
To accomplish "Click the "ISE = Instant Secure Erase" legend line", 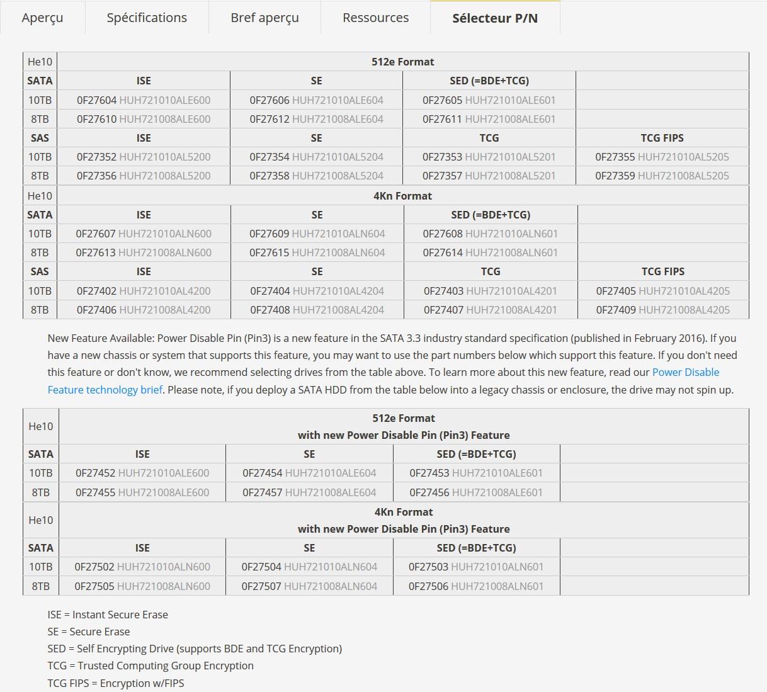I will 108,615.
